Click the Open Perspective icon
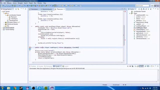The width and height of the screenshot is (160, 90). coord(152,6)
